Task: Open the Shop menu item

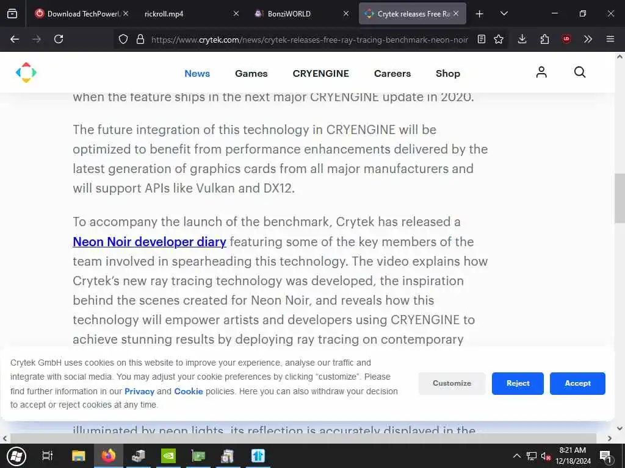Action: [447, 74]
